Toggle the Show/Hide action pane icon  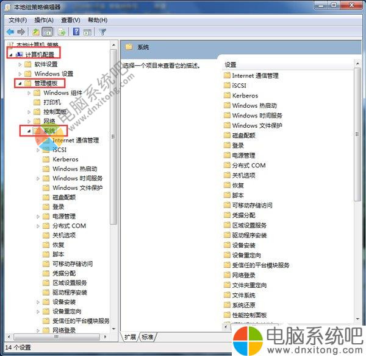click(x=87, y=32)
